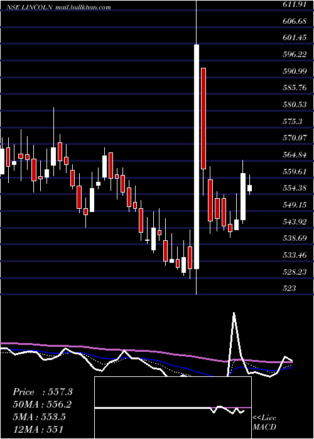Select the 554.38 price axis label
The width and height of the screenshot is (314, 439).
click(x=295, y=188)
